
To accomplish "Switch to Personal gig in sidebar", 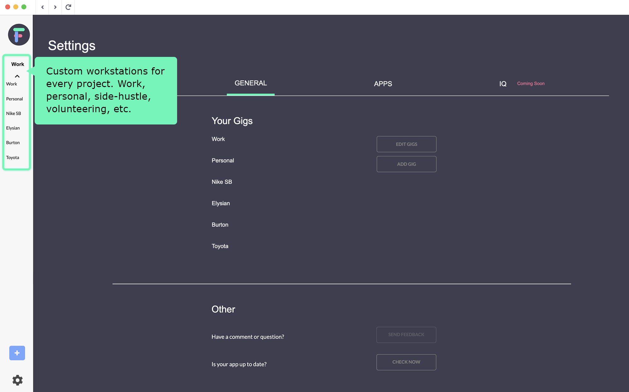I will [14, 99].
